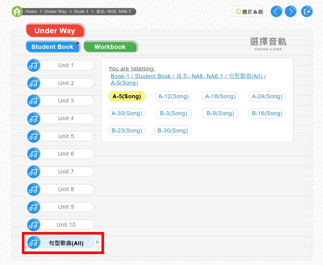
Task: Click the red Under Way title button
Action: [x=55, y=30]
